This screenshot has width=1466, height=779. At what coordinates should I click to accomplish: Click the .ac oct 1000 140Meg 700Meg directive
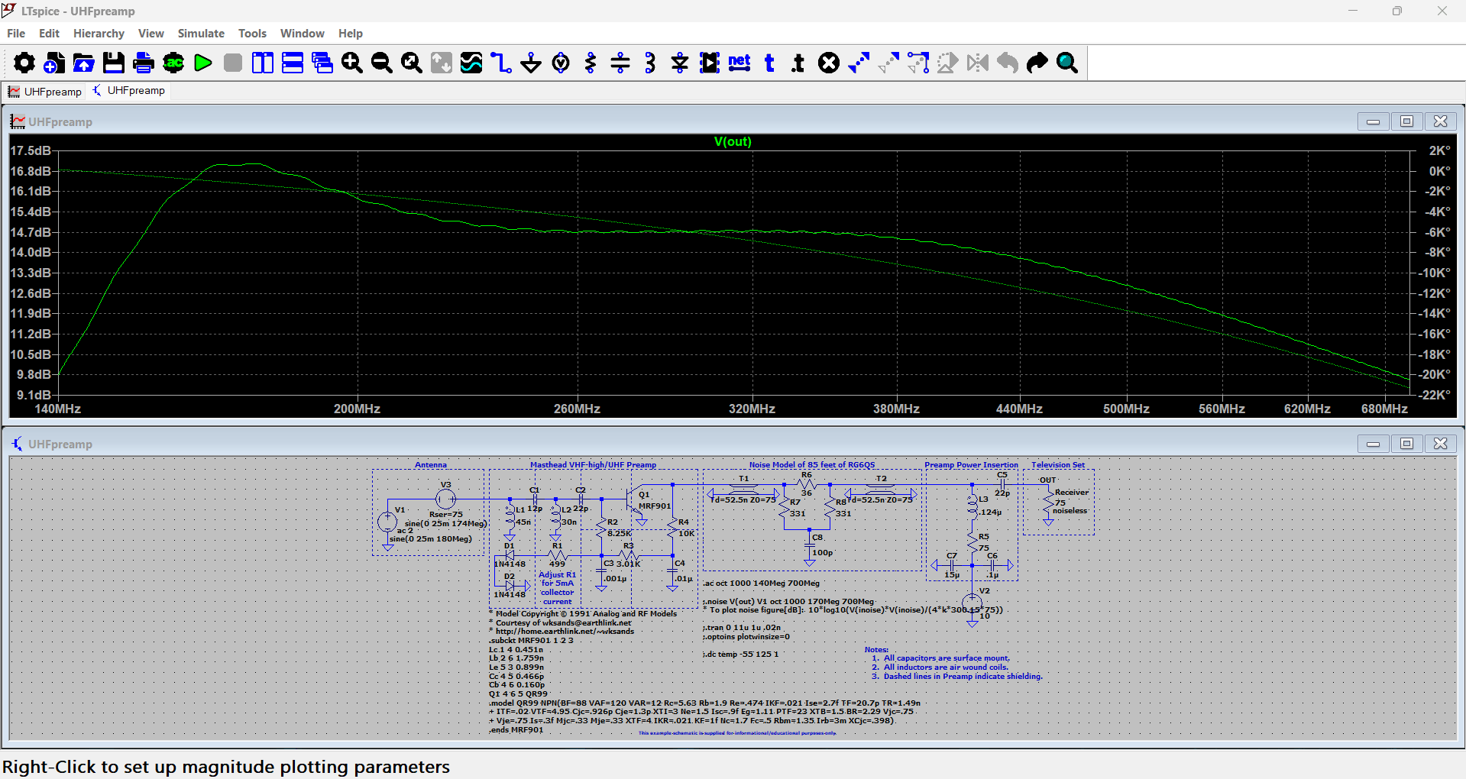762,583
